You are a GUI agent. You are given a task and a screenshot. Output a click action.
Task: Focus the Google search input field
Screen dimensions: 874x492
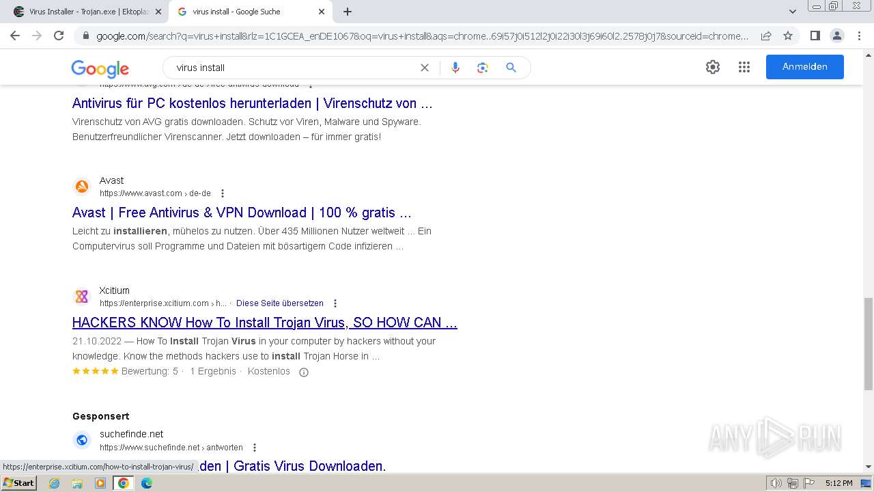point(294,68)
